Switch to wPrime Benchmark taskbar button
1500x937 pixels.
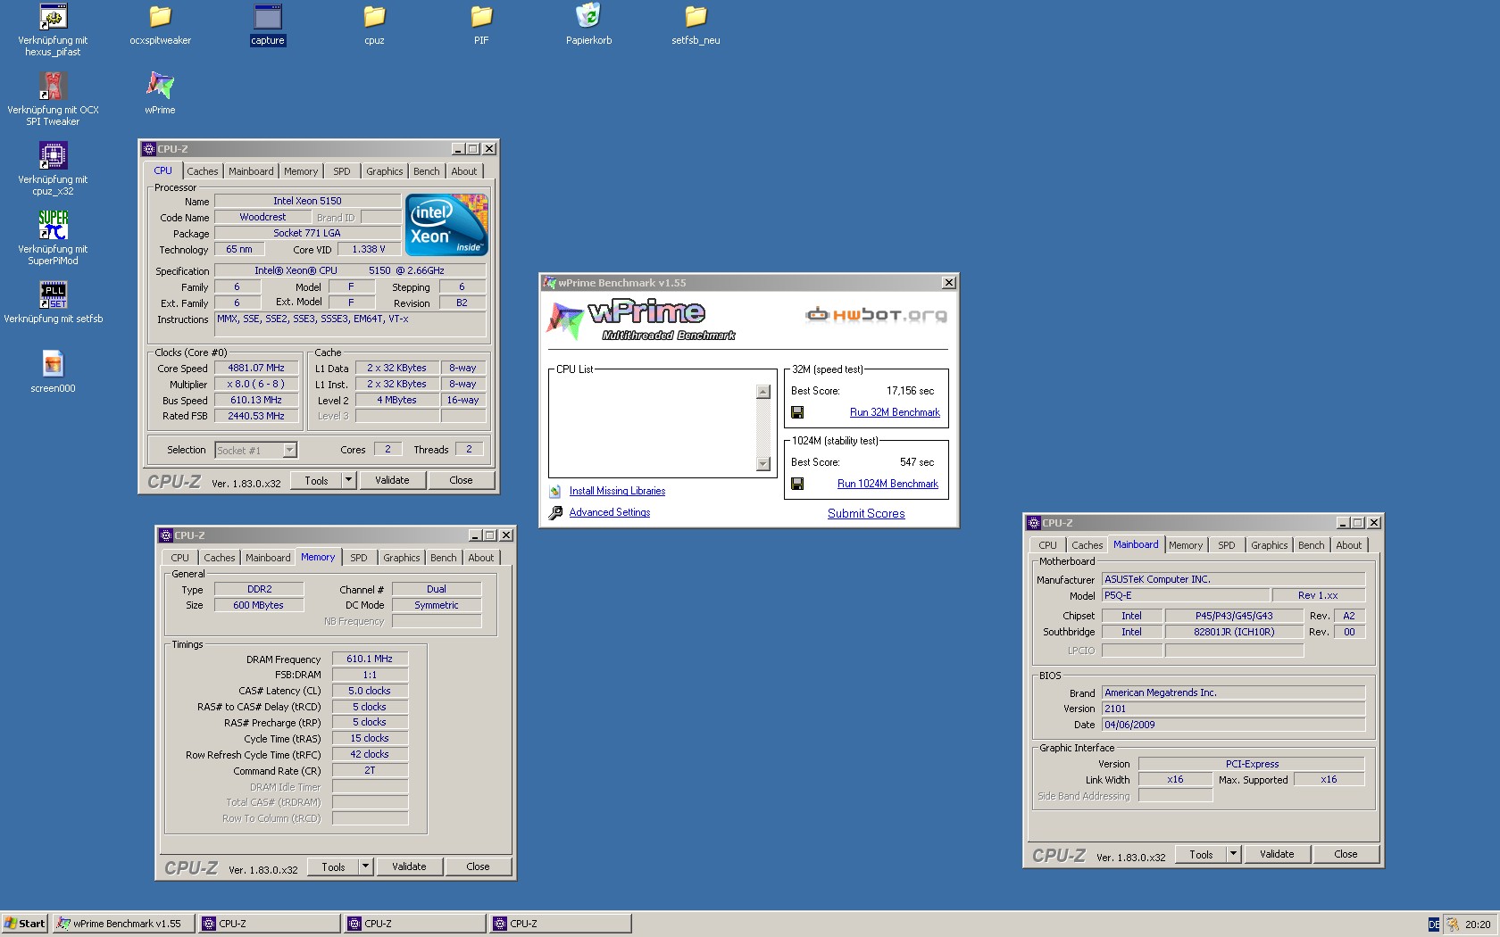(x=123, y=924)
